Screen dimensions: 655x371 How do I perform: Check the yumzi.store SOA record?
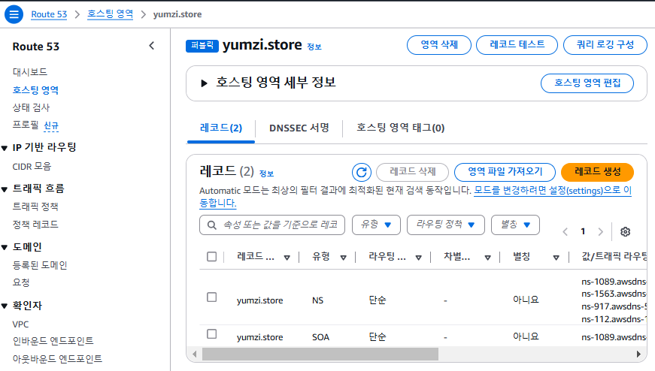(x=212, y=334)
